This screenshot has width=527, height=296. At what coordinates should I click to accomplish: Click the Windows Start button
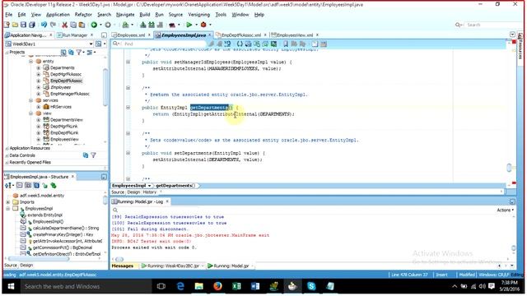[11, 286]
